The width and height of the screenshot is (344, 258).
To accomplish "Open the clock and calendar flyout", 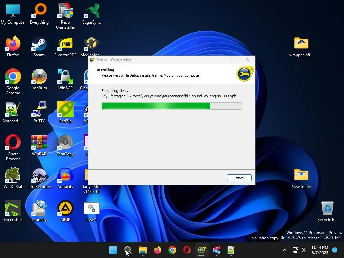I will pos(320,250).
